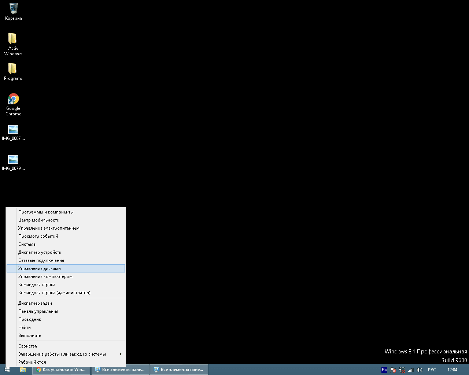This screenshot has height=375, width=469.
Task: Select Проводник from the menu
Action: [66, 319]
